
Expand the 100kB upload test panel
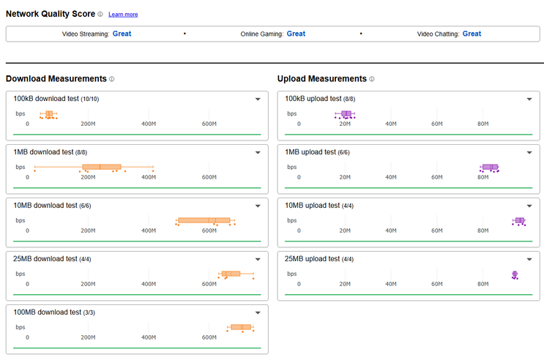[x=529, y=99]
